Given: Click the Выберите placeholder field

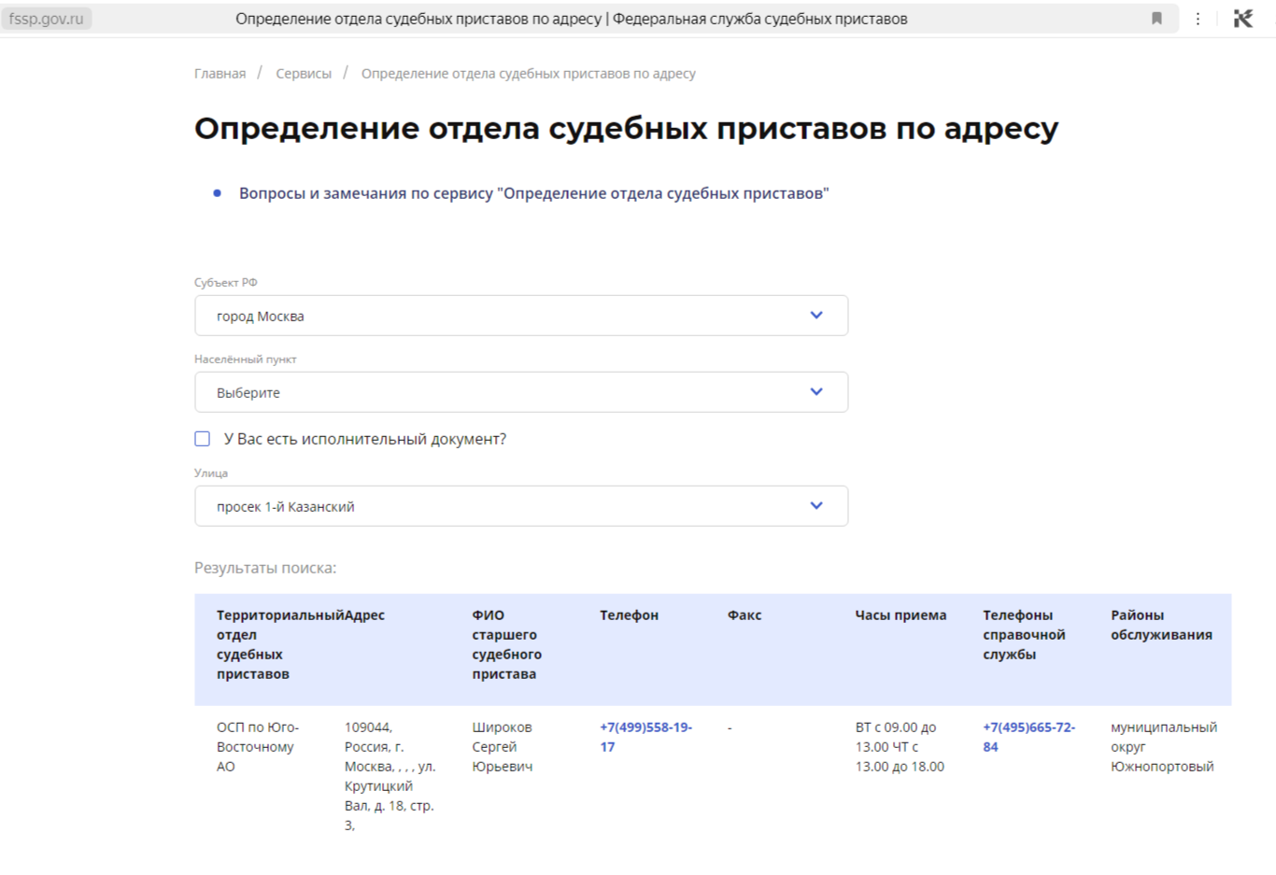Looking at the screenshot, I should click(521, 392).
